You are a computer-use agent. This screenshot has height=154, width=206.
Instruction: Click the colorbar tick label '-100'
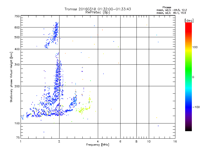[x=196, y=107]
